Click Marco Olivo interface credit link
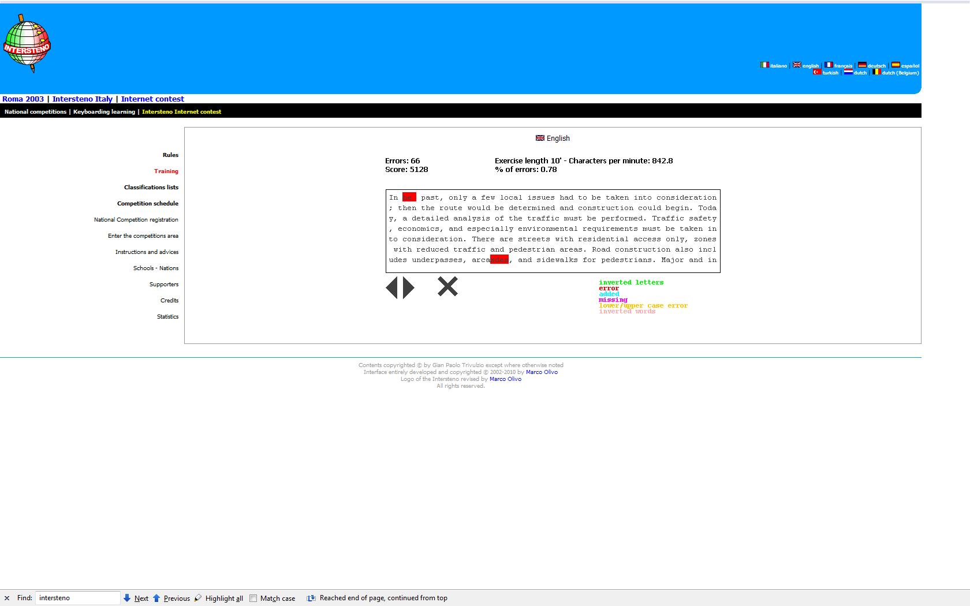970x606 pixels. (x=542, y=372)
